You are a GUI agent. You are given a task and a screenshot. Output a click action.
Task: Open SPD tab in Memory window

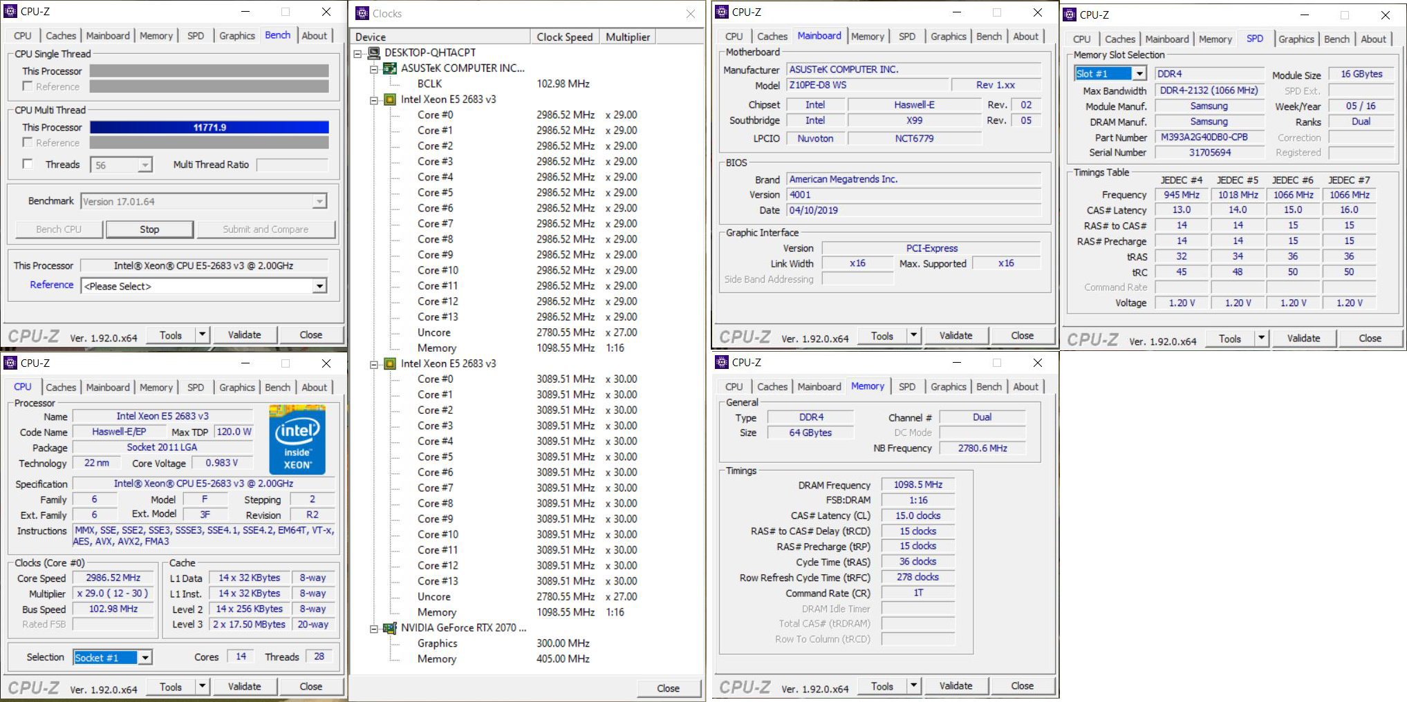(x=907, y=387)
